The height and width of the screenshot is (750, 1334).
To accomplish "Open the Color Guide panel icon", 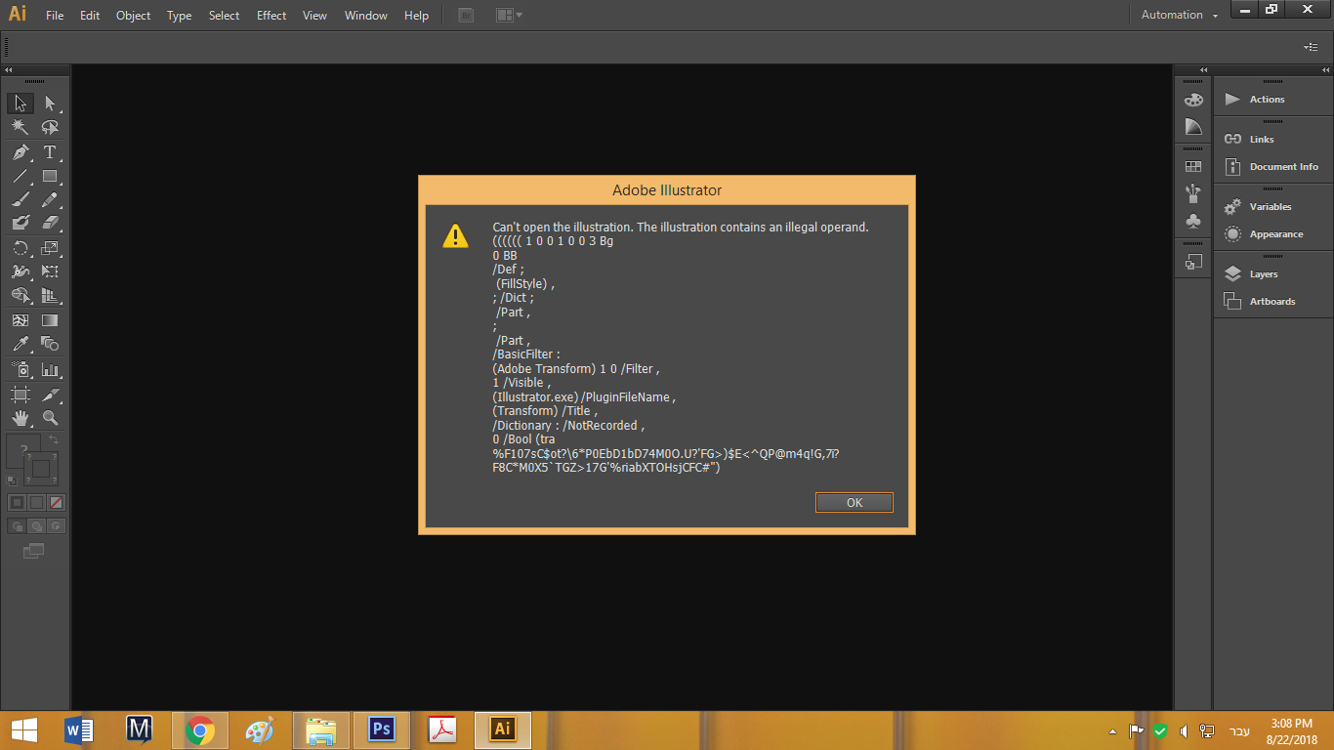I will click(1193, 127).
